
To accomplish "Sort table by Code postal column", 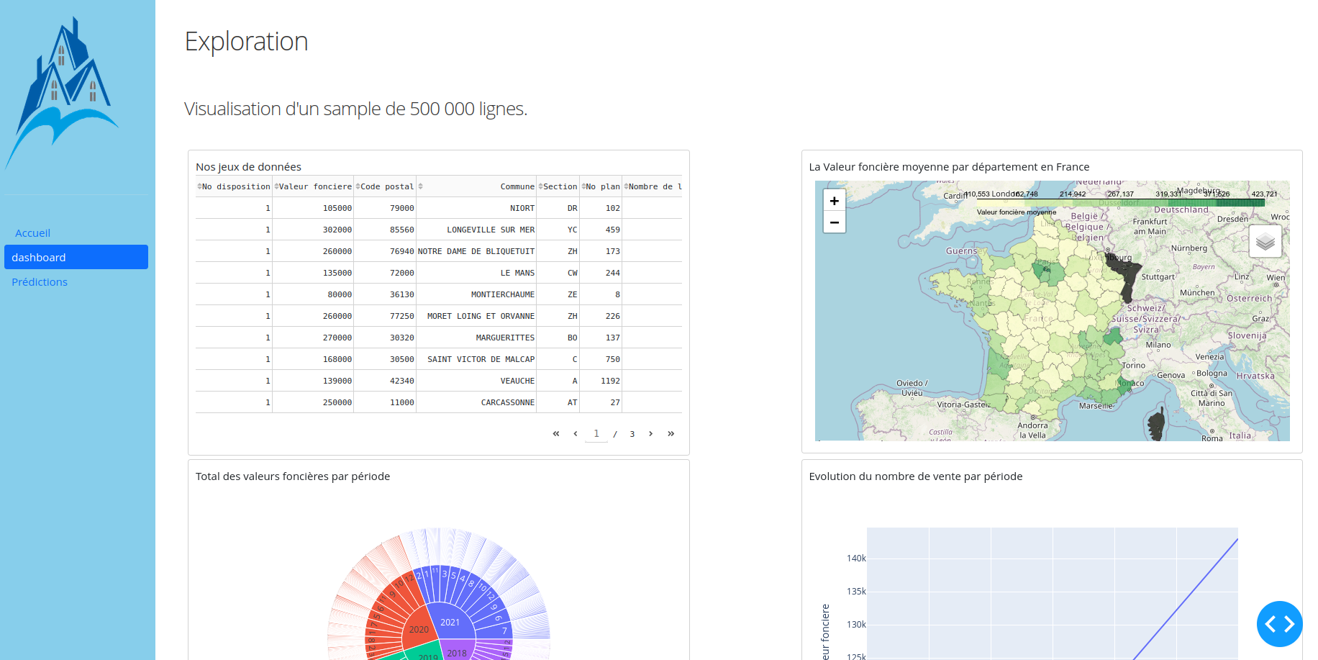I will [358, 186].
